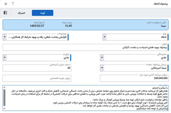Click the scroll-down arrow of the description box
Image resolution: width=171 pixels, height=113 pixels.
point(4,108)
